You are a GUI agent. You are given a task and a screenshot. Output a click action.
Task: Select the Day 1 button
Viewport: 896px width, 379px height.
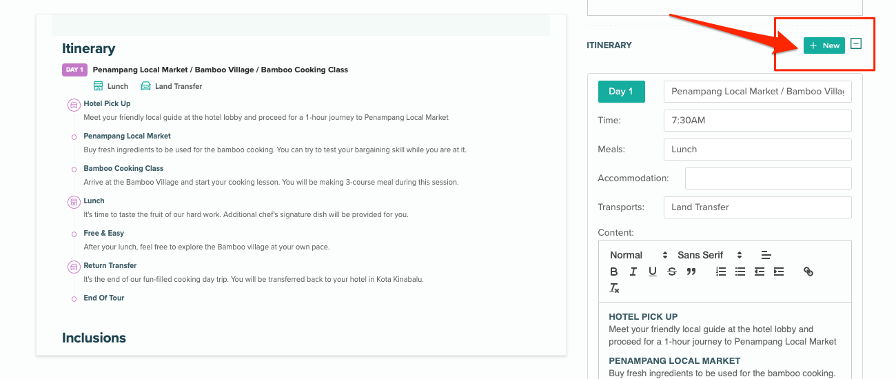click(621, 92)
